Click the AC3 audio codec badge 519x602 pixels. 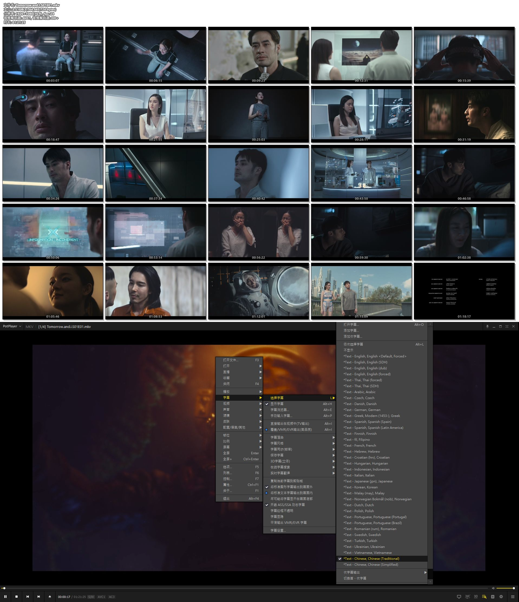coord(112,597)
